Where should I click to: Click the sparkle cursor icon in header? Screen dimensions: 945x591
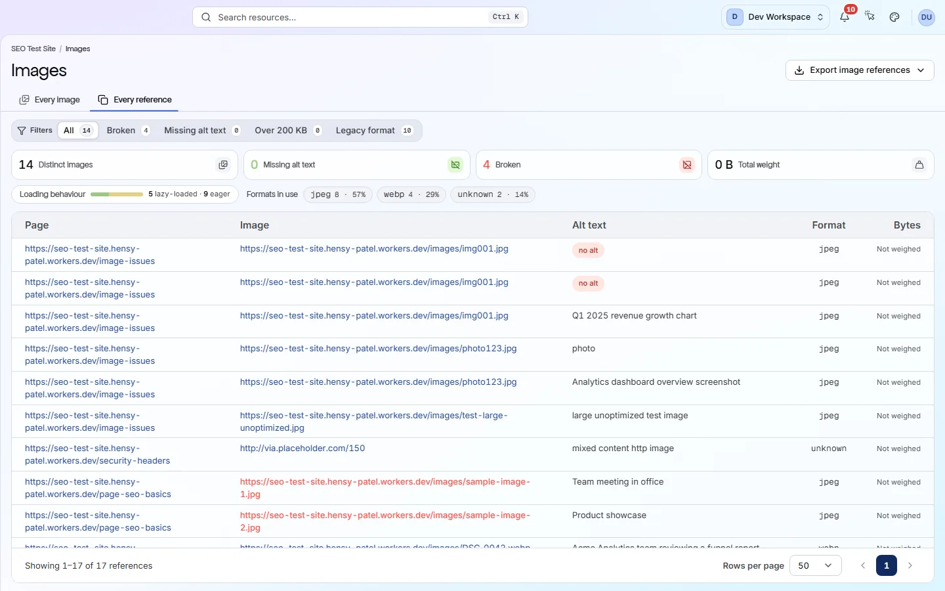pos(870,16)
